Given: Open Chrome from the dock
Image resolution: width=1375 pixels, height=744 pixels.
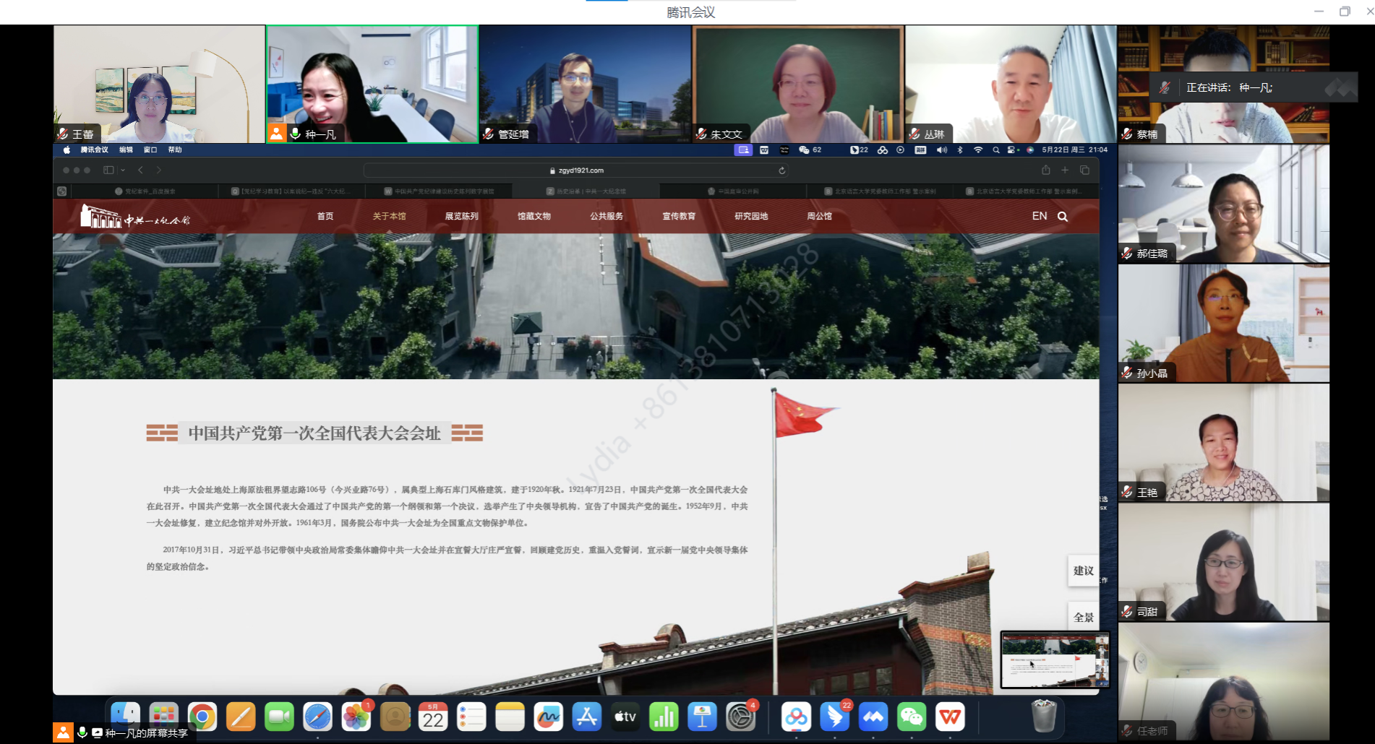Looking at the screenshot, I should (x=202, y=717).
